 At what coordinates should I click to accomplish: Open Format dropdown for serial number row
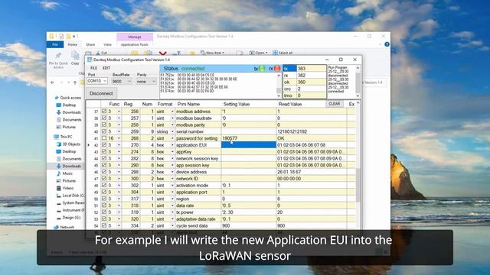(x=172, y=131)
